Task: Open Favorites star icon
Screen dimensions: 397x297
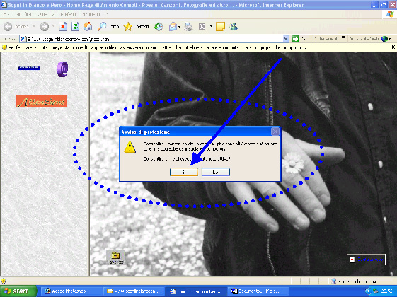Action: [x=127, y=27]
